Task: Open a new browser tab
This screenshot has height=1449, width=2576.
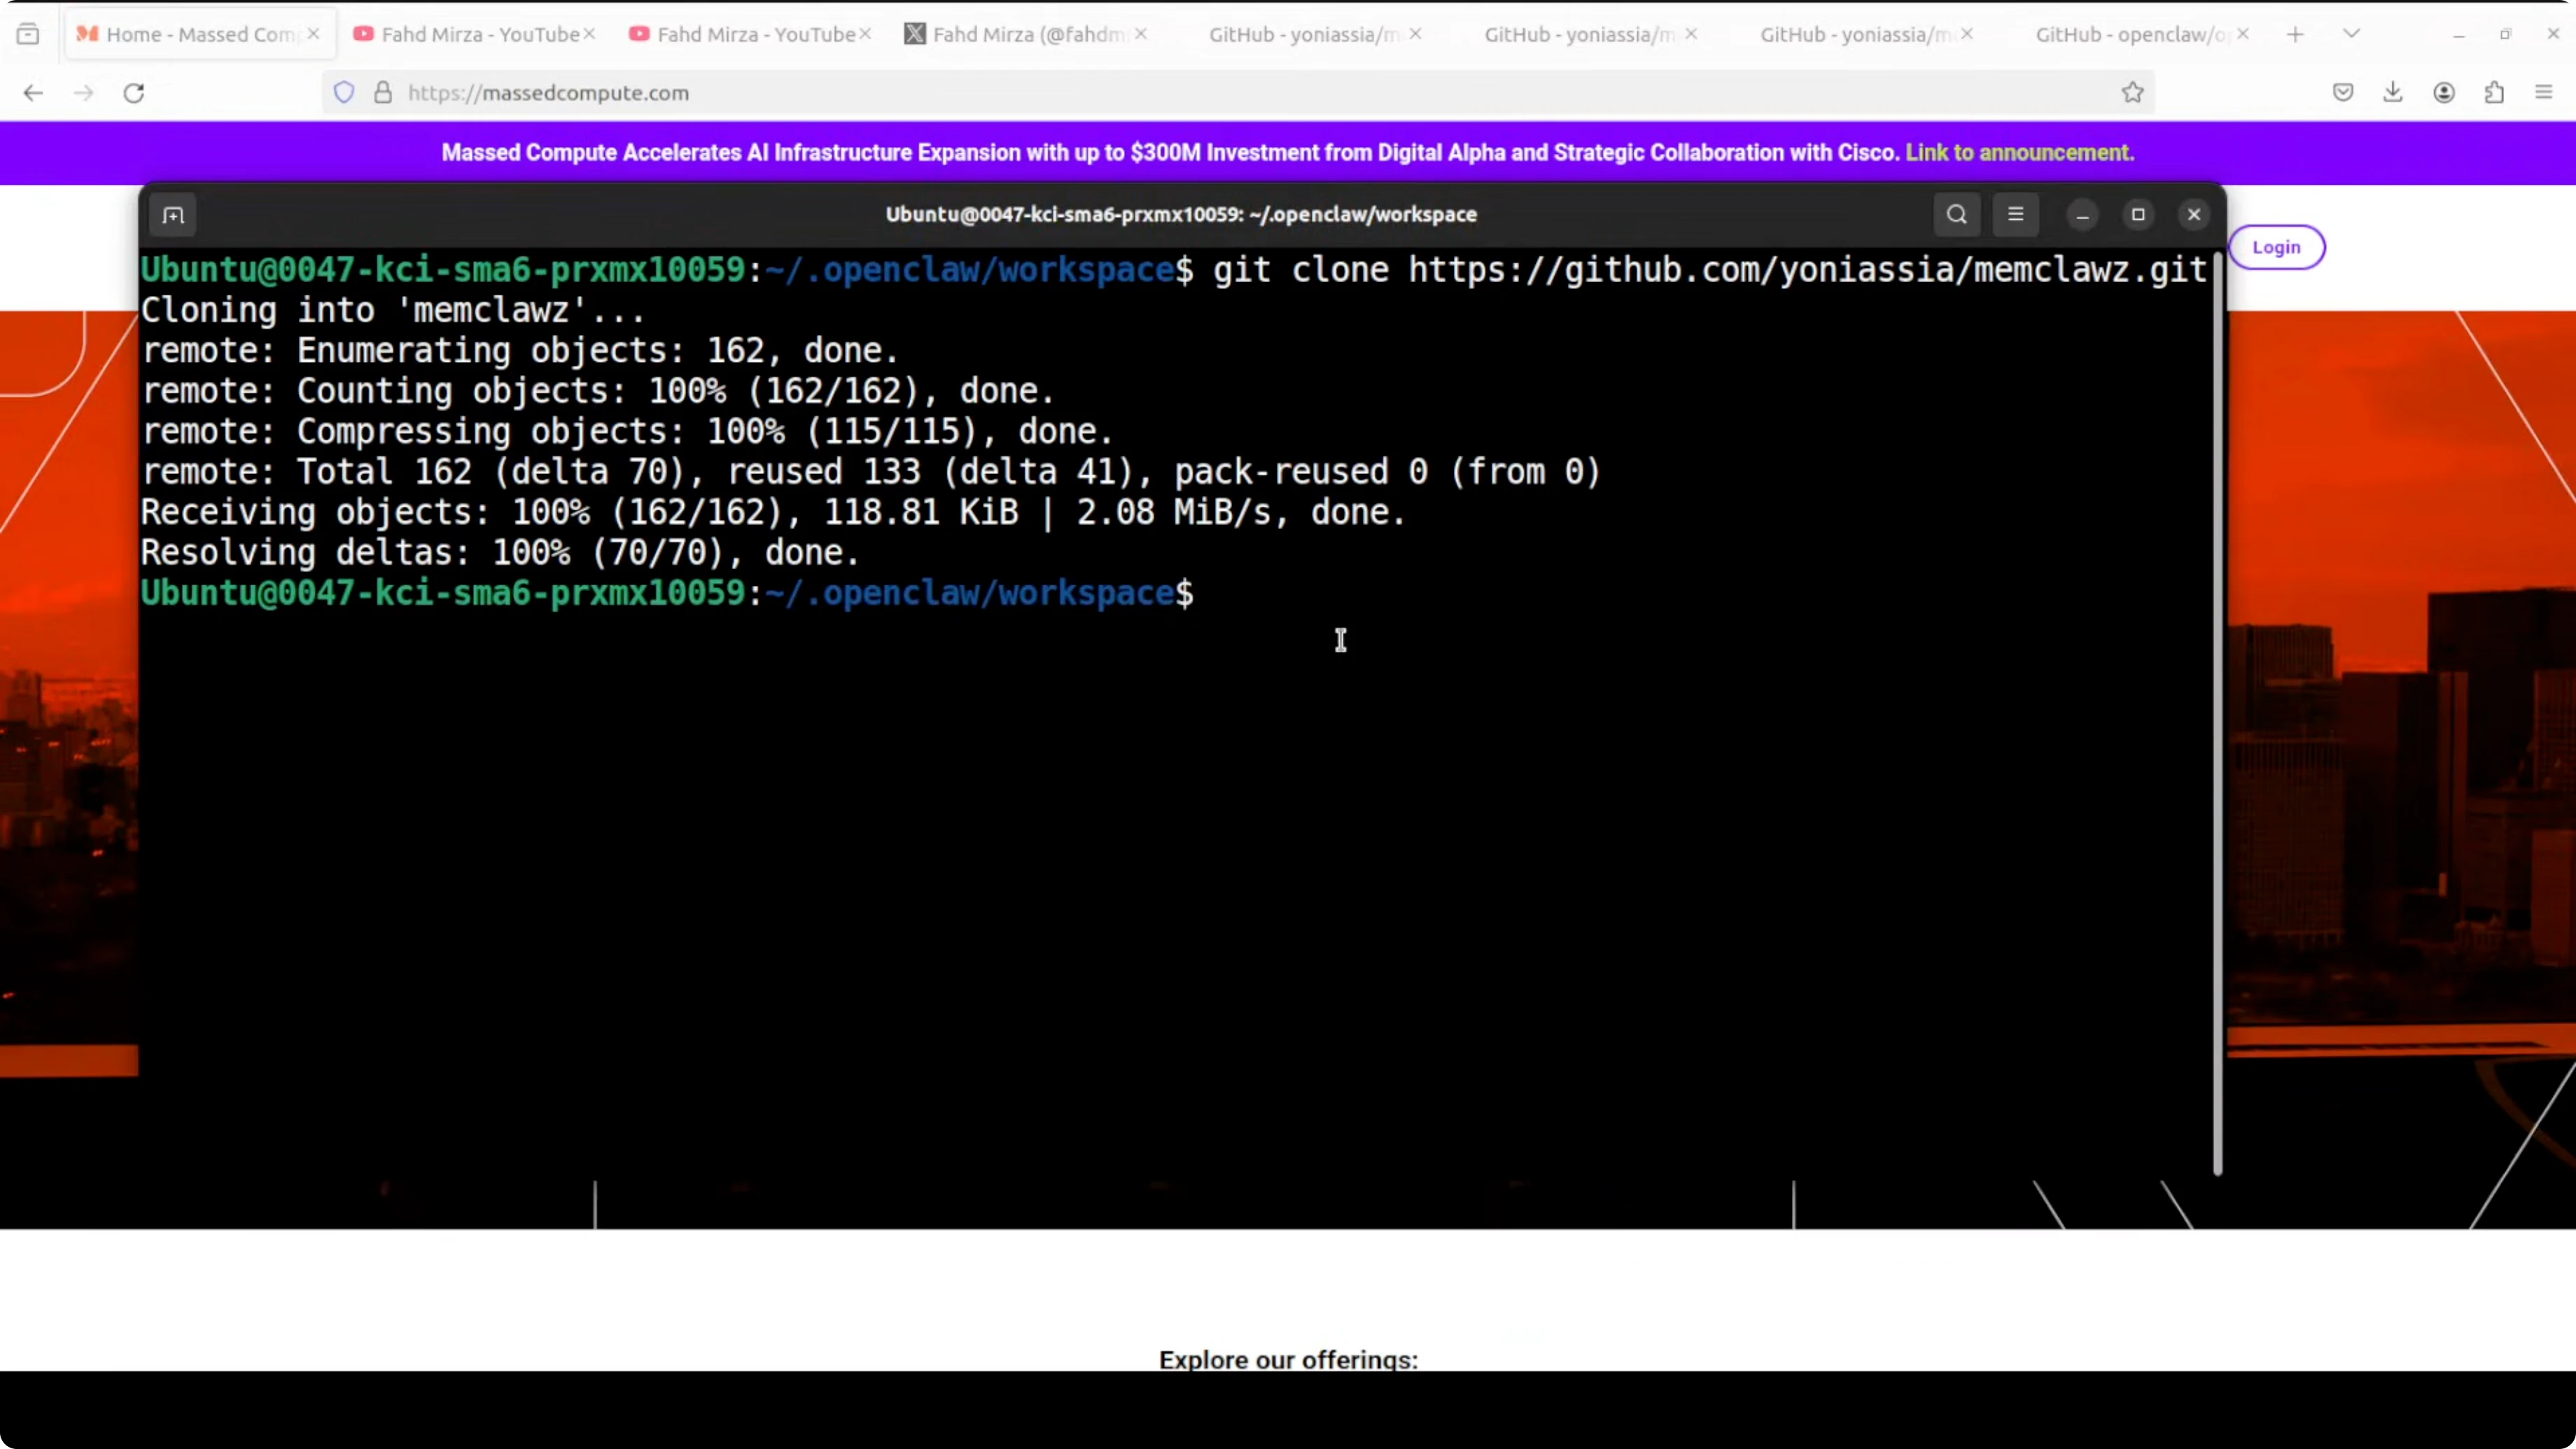Action: [2295, 34]
